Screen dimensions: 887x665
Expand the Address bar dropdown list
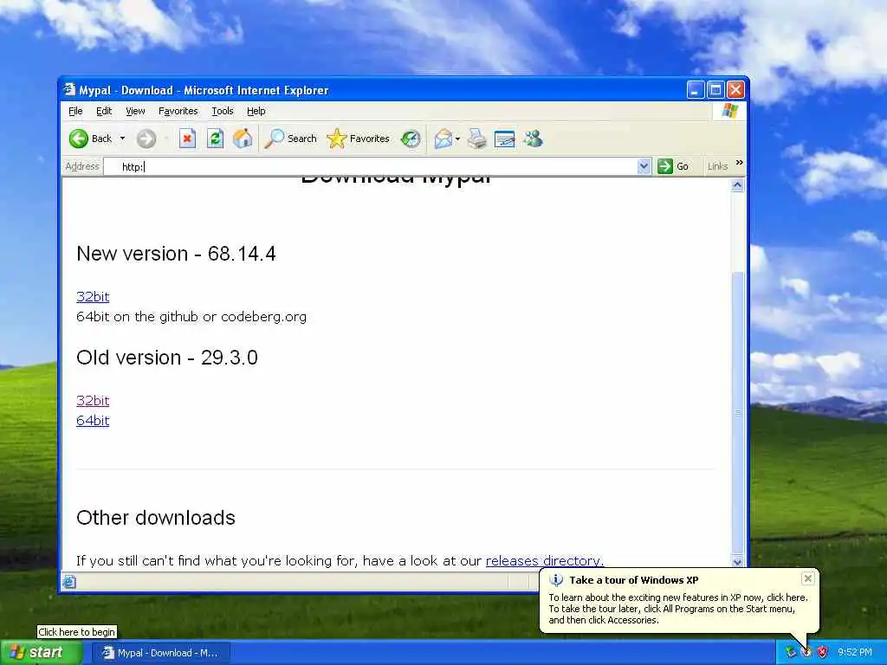click(644, 166)
